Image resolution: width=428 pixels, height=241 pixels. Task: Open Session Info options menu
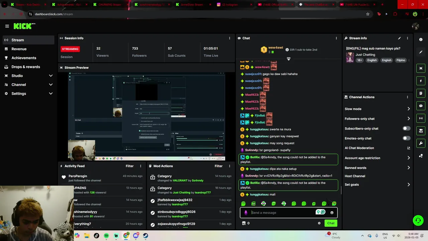[x=229, y=38]
